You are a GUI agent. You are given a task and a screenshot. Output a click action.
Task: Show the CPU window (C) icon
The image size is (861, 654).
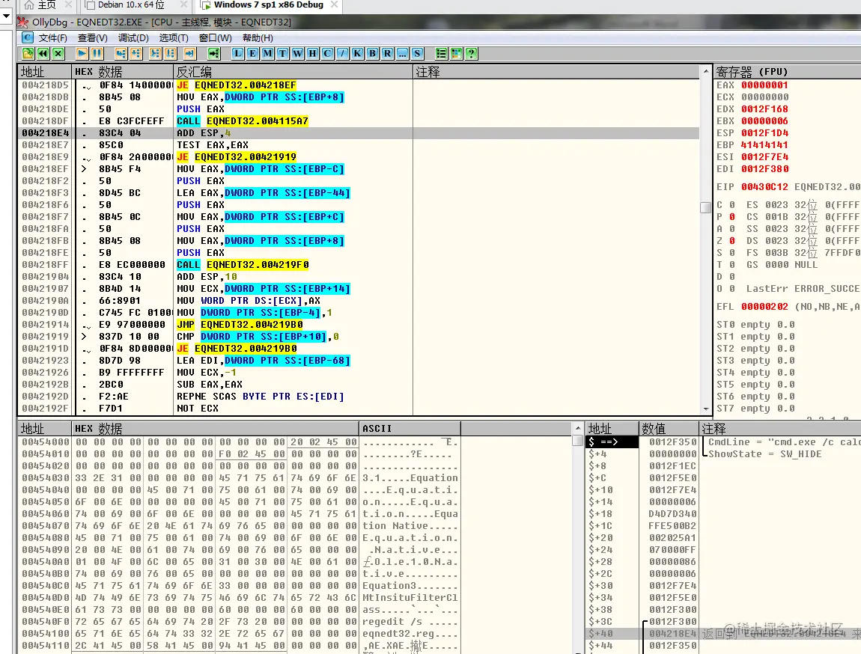pyautogui.click(x=327, y=53)
